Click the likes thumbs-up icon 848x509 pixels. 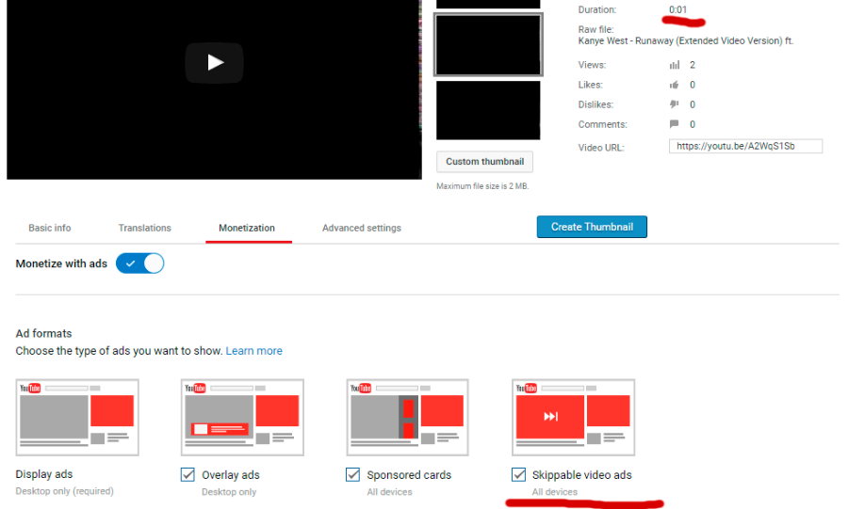pos(674,85)
